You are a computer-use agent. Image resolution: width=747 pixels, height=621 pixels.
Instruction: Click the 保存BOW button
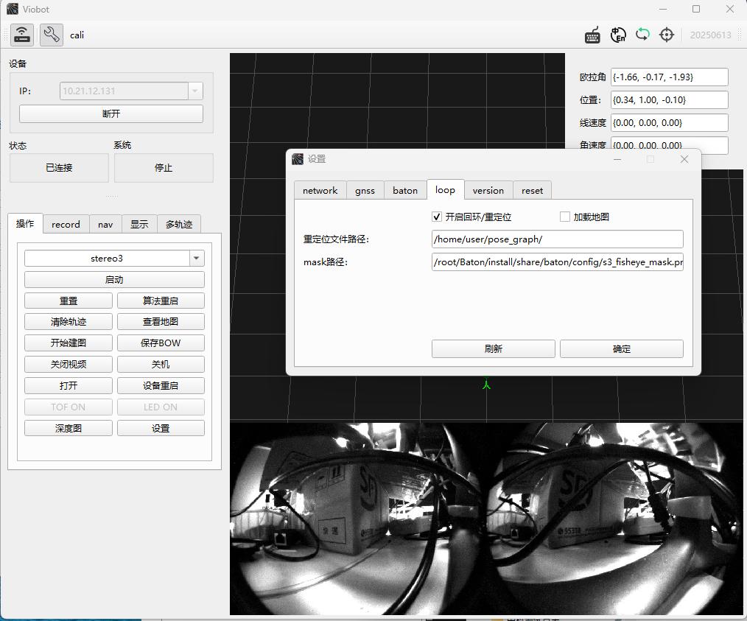pos(161,343)
